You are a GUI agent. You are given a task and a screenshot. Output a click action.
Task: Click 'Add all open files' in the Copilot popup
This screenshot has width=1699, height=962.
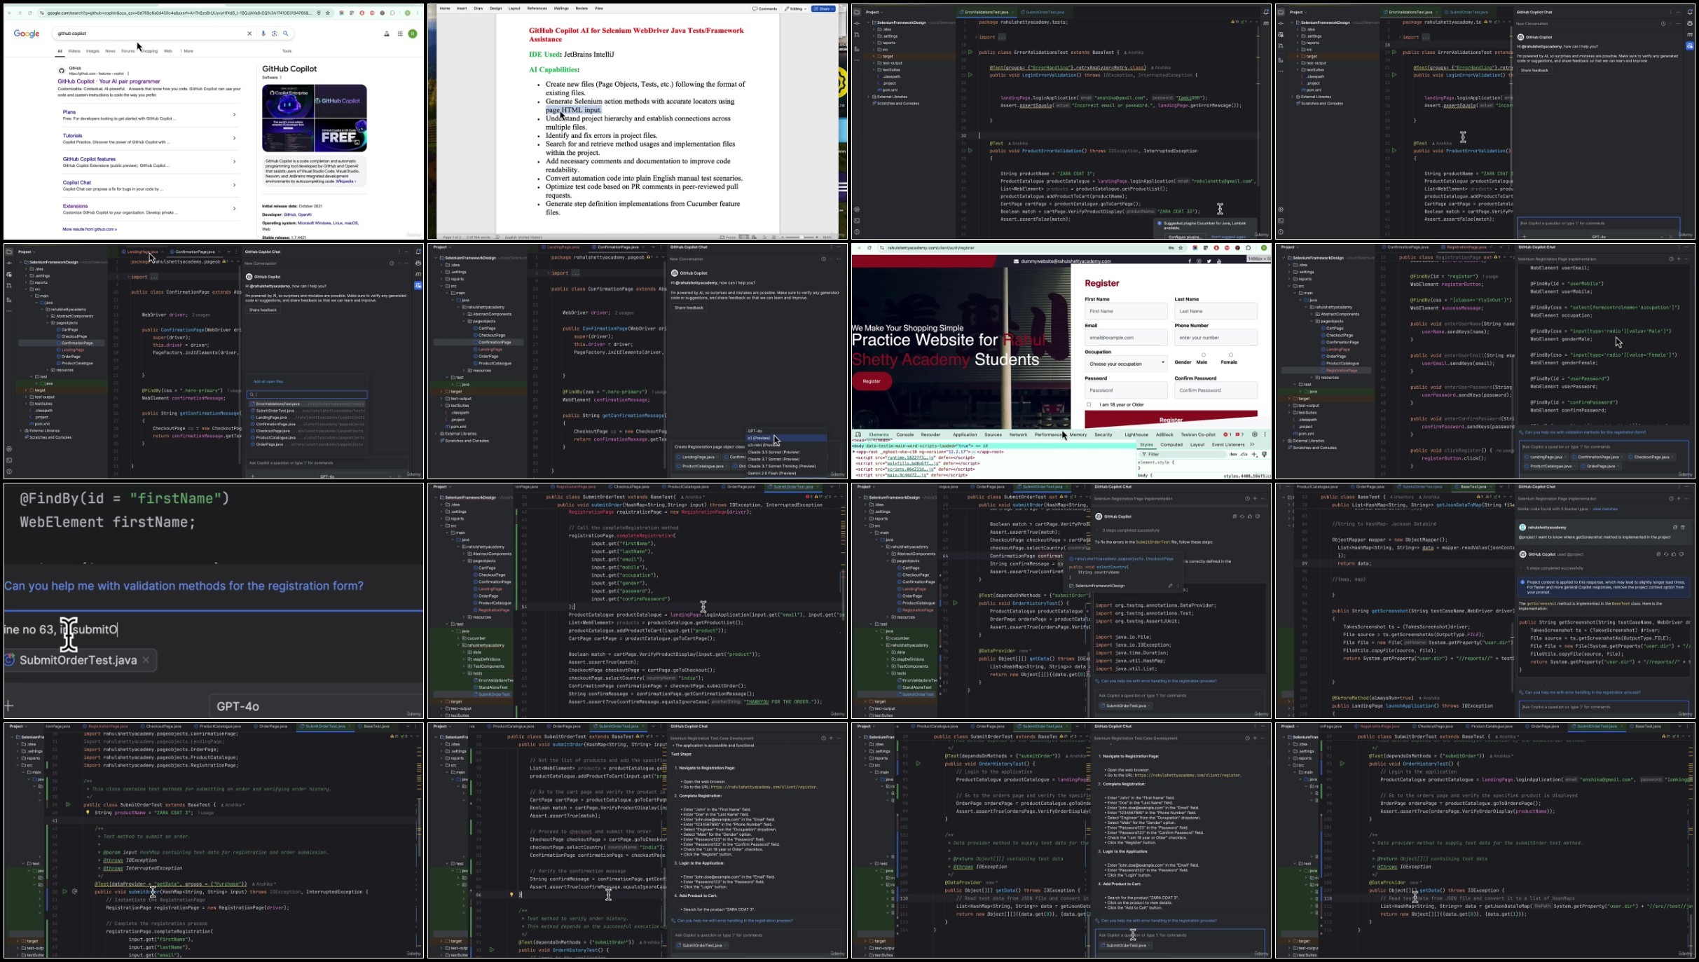click(268, 382)
